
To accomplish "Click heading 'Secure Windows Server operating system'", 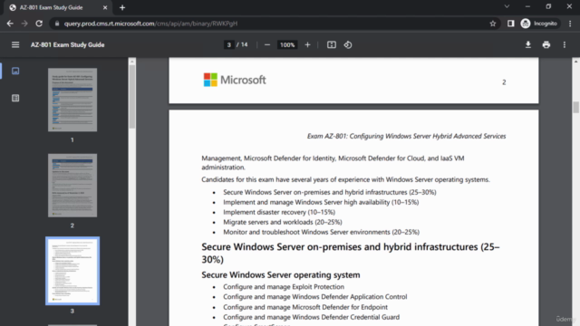I will (x=281, y=274).
